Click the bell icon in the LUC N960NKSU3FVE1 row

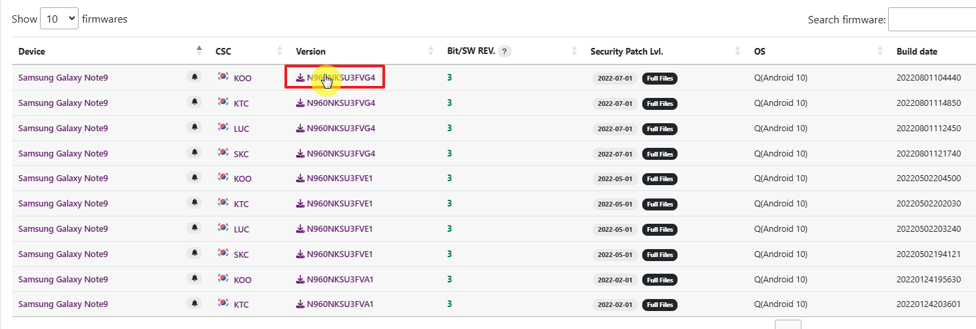pos(195,228)
